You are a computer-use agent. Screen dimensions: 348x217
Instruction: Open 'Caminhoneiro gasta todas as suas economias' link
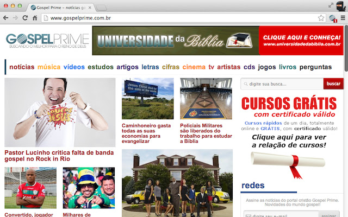[146, 133]
